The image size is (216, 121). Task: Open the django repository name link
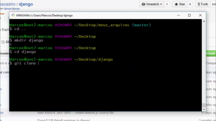[26, 4]
